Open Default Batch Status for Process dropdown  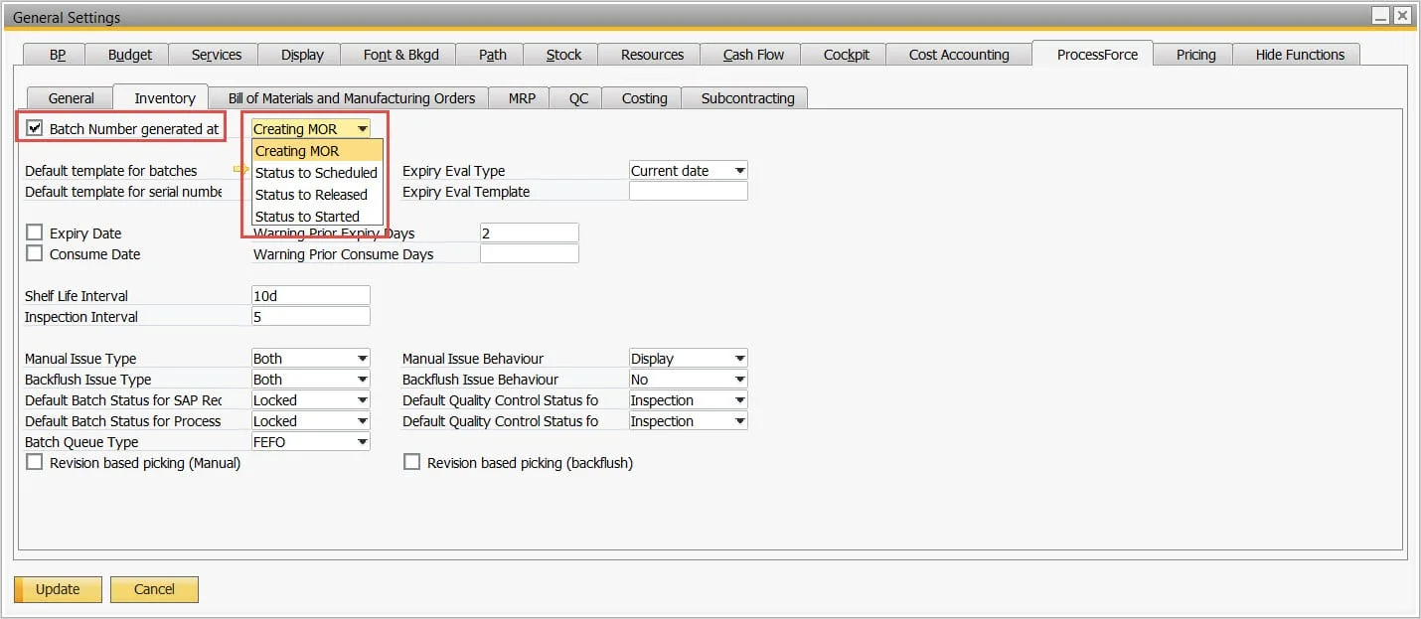pyautogui.click(x=362, y=421)
